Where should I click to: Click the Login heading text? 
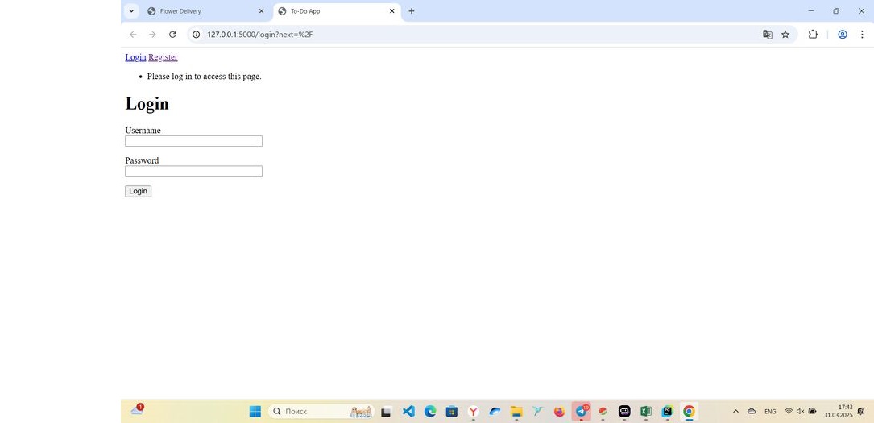tap(147, 104)
